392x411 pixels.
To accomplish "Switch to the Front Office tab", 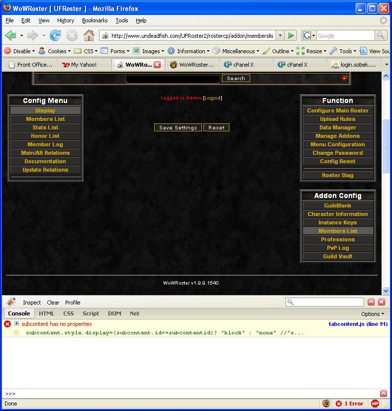I will click(x=31, y=65).
